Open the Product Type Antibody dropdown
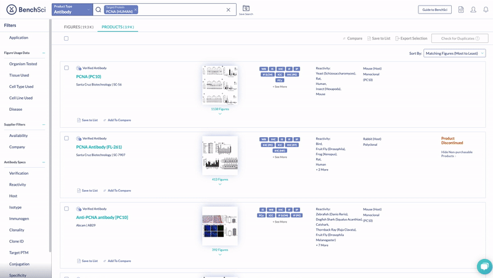493x278 pixels. (72, 9)
